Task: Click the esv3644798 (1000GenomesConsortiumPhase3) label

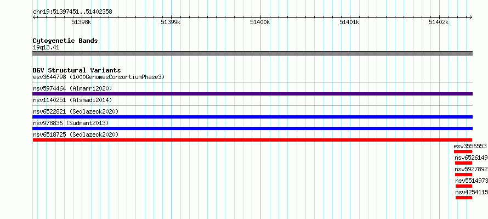Action: point(99,77)
